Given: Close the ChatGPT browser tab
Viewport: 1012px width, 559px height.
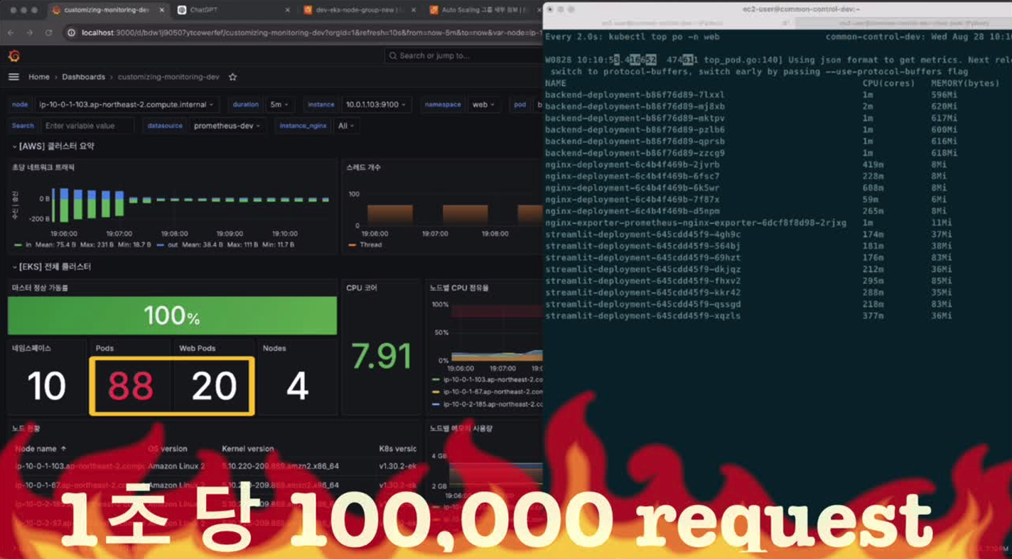Looking at the screenshot, I should (287, 10).
